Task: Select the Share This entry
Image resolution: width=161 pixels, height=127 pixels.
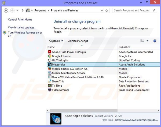Action: (x=58, y=81)
